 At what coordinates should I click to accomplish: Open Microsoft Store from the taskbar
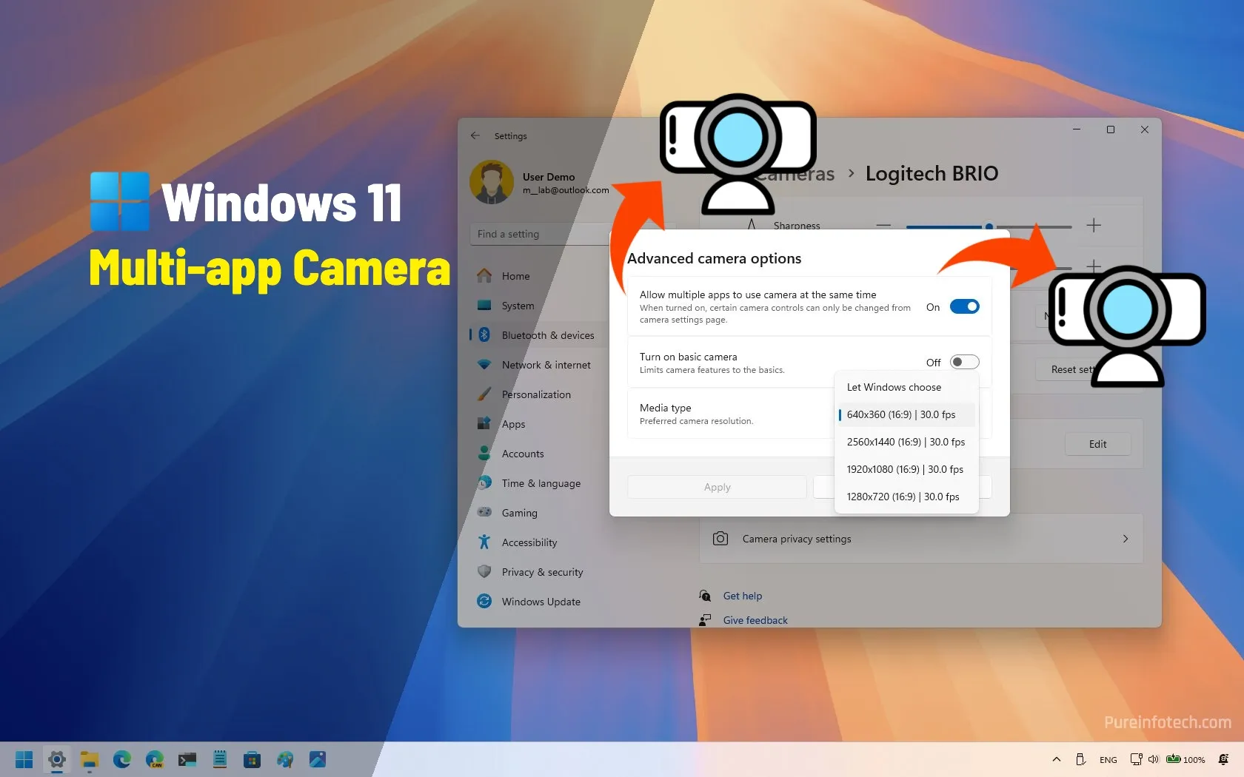(253, 759)
